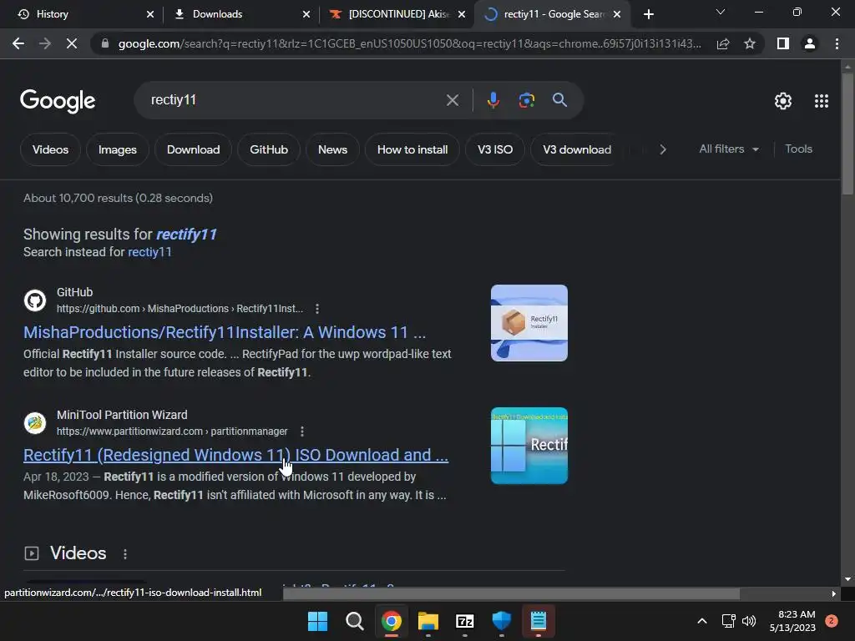Start voice search with the microphone icon

click(493, 100)
